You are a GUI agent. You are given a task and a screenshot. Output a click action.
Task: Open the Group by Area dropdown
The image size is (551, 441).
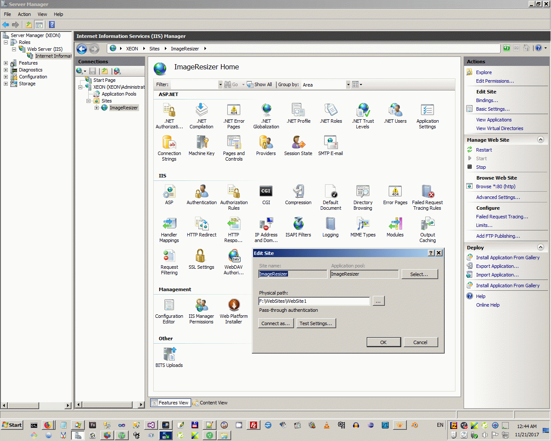pos(348,85)
